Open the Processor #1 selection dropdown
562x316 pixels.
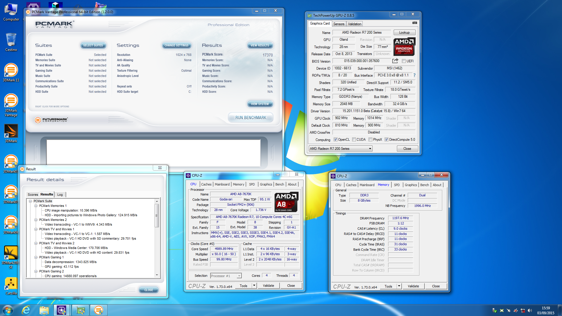pos(226,276)
